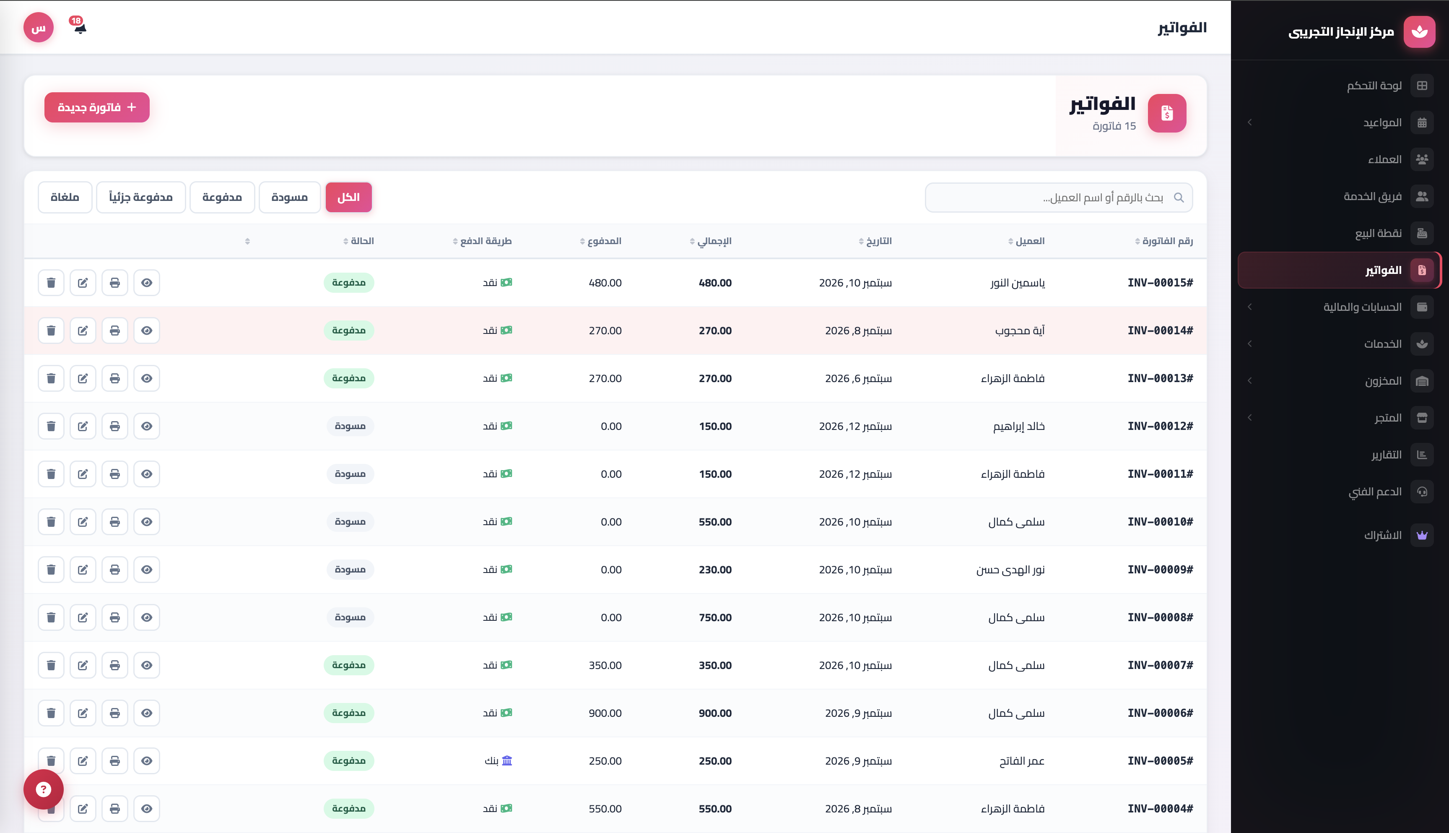Sort table by الإجمالي column
The height and width of the screenshot is (833, 1449).
click(x=711, y=241)
